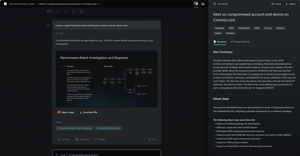Viewport: 300px width, 156px height.
Task: Click the generated PowerPoint slide preview
Action: (x=107, y=78)
